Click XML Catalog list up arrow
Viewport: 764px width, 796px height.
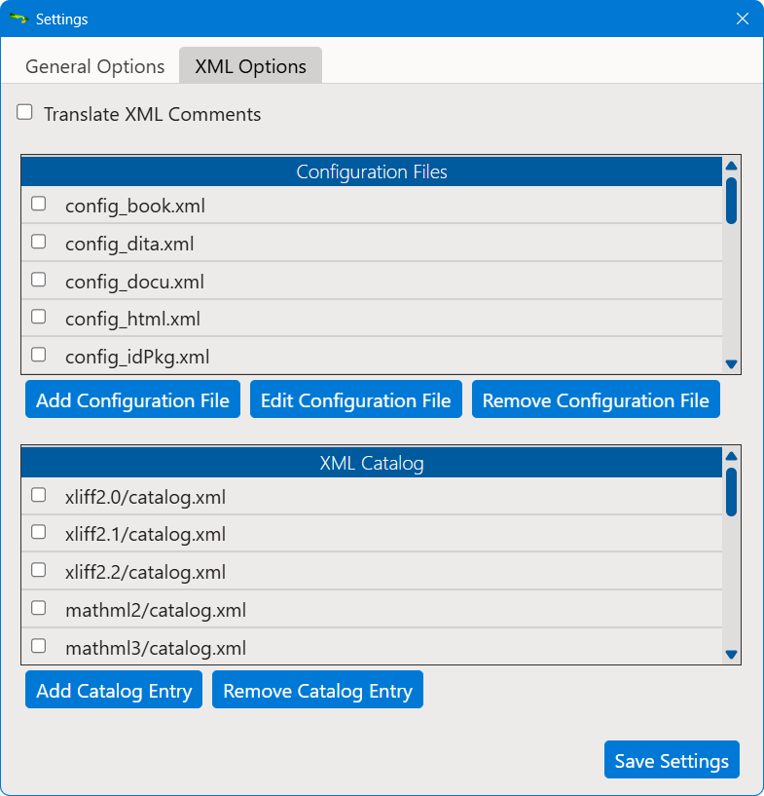[731, 456]
